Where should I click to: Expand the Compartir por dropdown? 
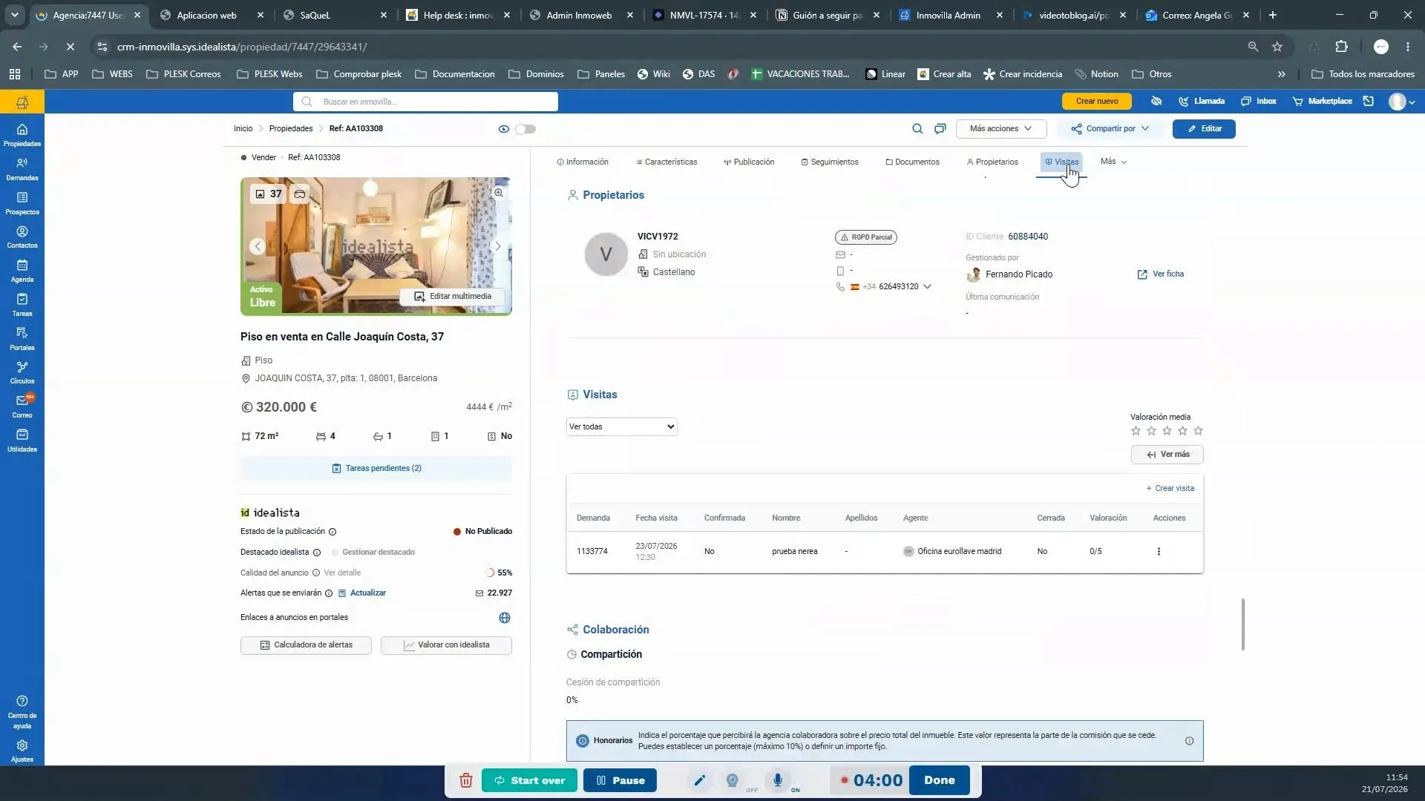pos(1110,129)
